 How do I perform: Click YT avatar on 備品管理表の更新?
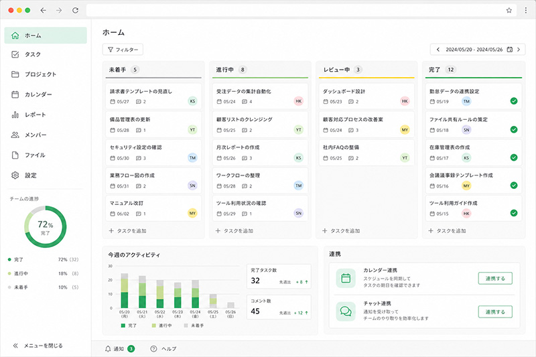[192, 130]
